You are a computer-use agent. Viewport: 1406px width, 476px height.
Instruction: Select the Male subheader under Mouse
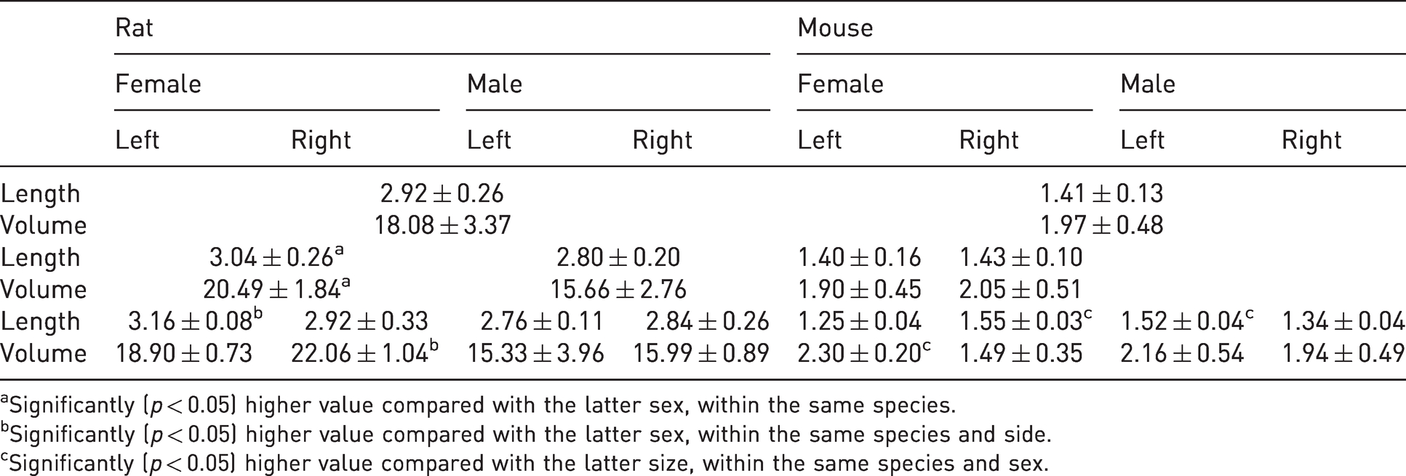click(1148, 84)
